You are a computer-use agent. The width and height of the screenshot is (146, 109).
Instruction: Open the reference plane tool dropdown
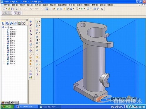coord(39,71)
